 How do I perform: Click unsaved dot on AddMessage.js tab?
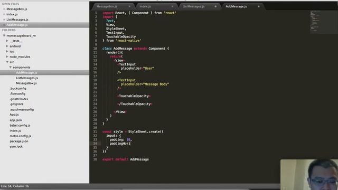[258, 6]
